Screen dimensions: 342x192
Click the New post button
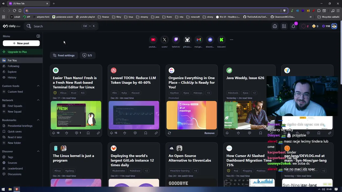click(x=21, y=43)
